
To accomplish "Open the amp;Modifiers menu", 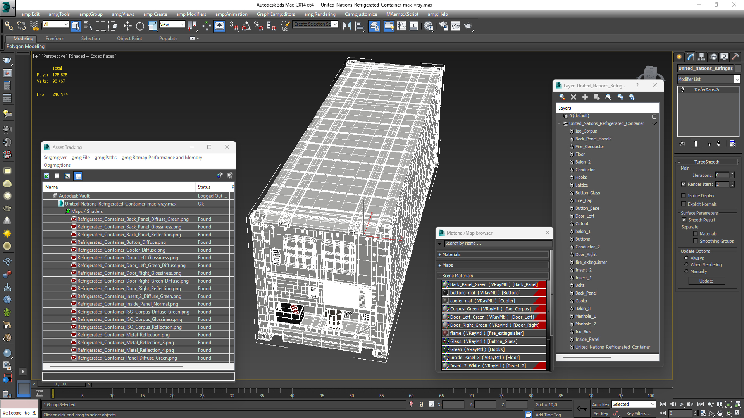I will tap(191, 14).
